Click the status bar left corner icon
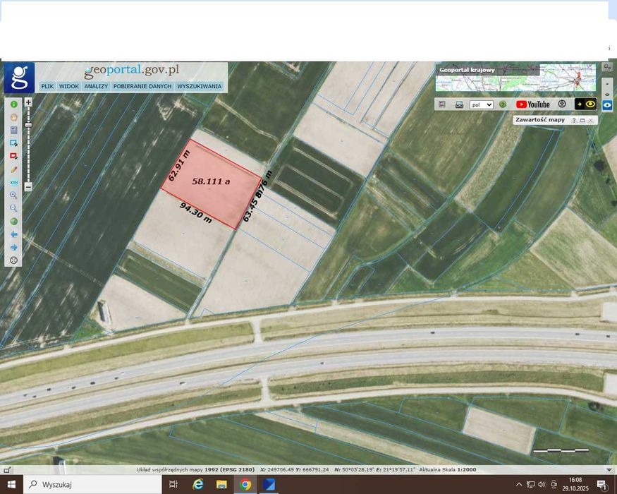The width and height of the screenshot is (617, 494). (x=6, y=469)
